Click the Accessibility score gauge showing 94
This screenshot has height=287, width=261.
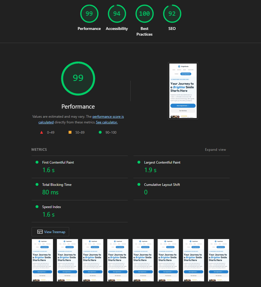pos(117,14)
